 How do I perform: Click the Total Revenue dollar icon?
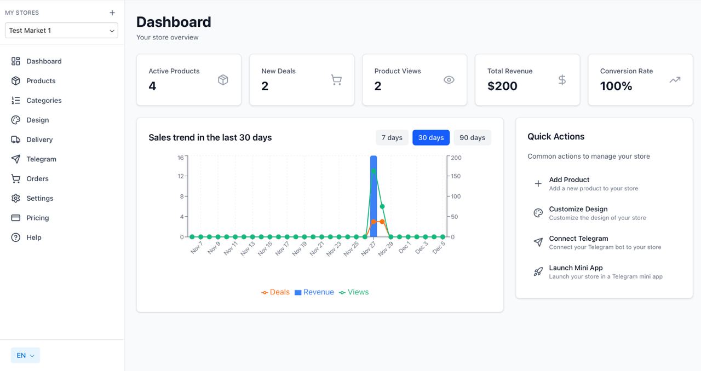pyautogui.click(x=562, y=80)
